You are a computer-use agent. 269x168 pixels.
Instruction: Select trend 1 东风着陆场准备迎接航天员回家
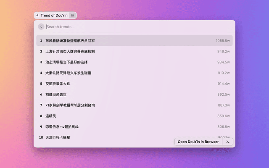[x=70, y=41]
